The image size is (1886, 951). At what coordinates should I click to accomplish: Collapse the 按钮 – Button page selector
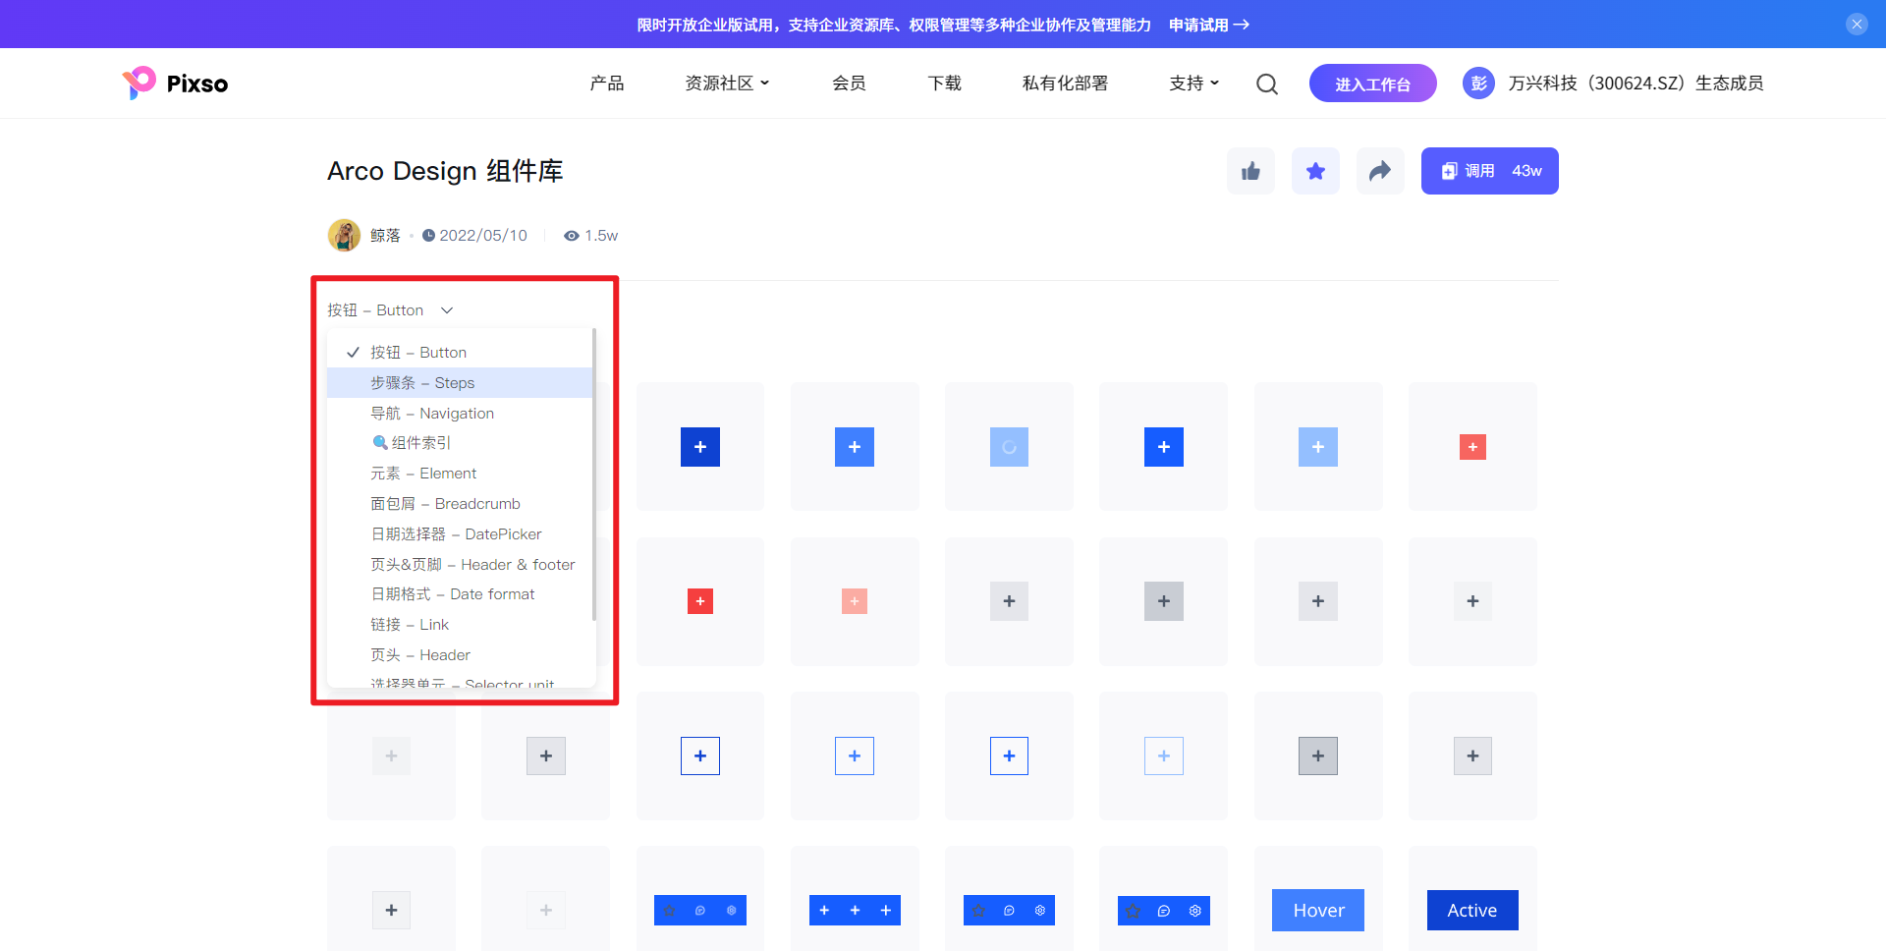390,310
